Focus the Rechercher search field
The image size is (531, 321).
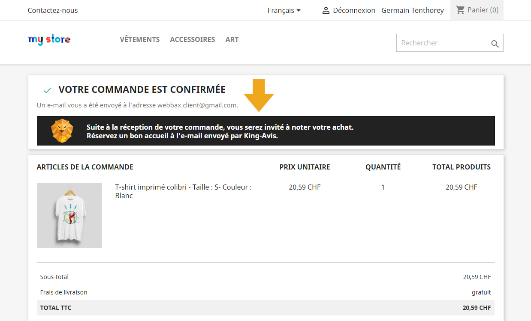pos(444,43)
